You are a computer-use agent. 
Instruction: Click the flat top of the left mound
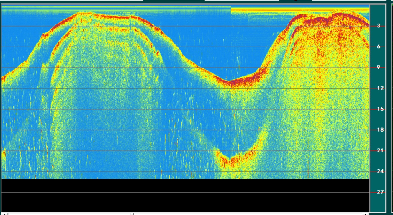click(x=109, y=17)
